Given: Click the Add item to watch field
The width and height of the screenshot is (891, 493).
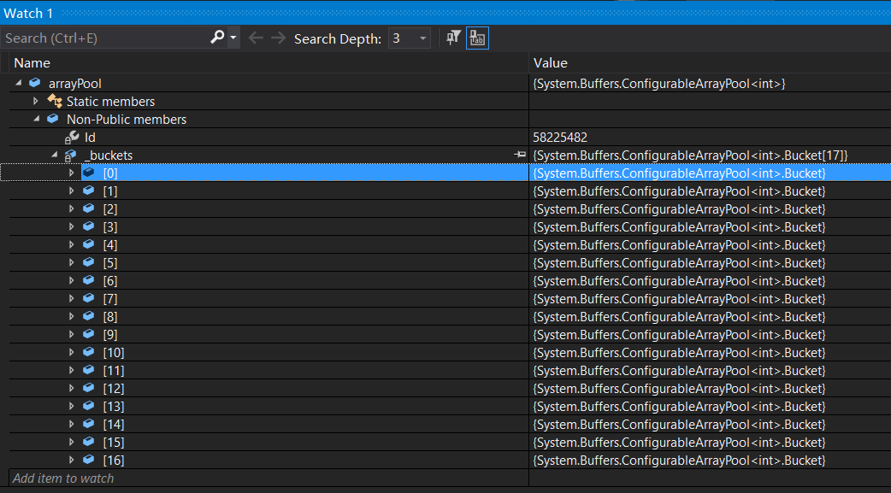Looking at the screenshot, I should coord(64,478).
